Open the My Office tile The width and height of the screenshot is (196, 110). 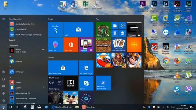click(x=71, y=45)
